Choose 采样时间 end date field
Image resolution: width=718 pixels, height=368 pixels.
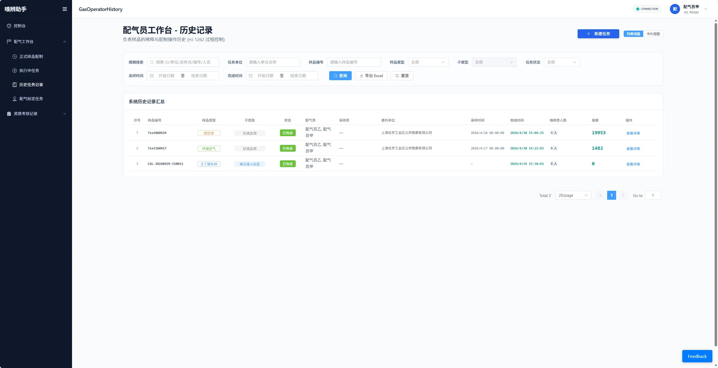coord(199,76)
